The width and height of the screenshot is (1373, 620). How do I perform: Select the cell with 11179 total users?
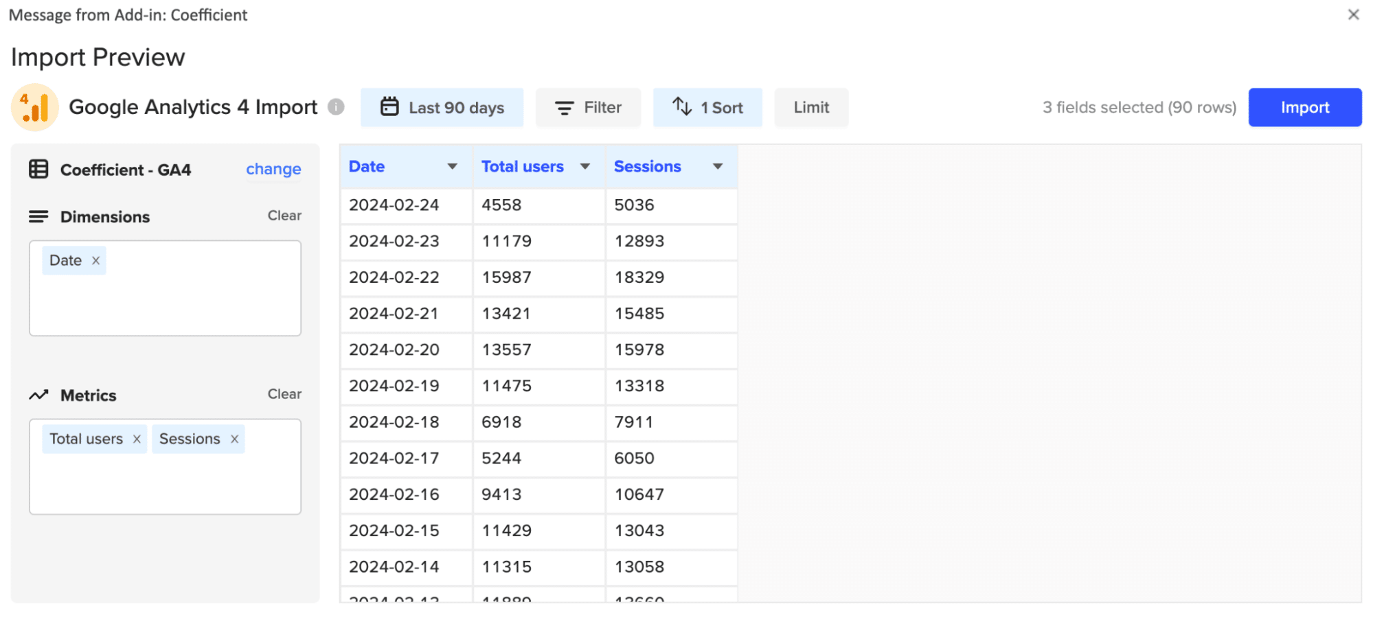(x=538, y=242)
